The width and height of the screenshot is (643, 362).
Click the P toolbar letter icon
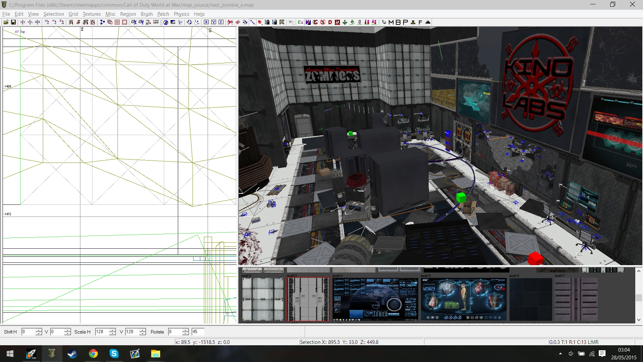tap(405, 22)
